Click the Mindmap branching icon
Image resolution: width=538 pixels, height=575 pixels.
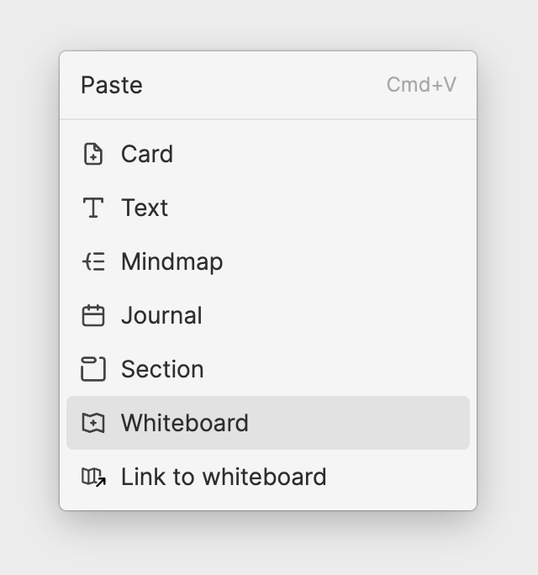93,261
